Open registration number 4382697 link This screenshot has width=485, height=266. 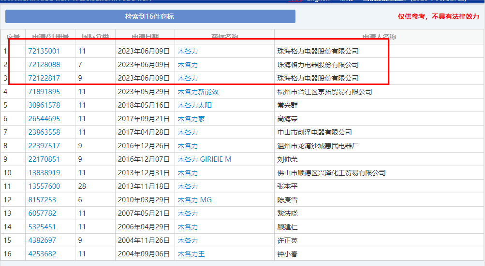click(x=42, y=240)
